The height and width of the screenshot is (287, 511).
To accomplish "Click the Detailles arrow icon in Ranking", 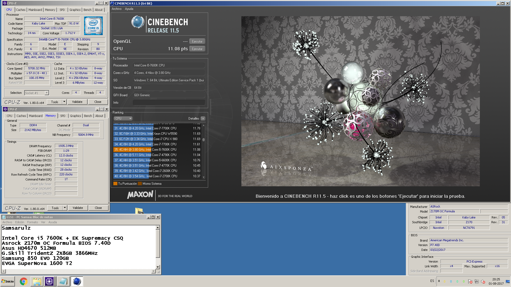I will coord(203,119).
